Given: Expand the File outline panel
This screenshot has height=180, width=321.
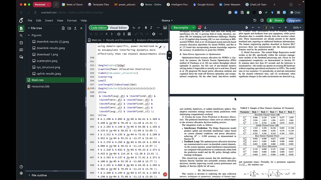Looking at the screenshot, I should pyautogui.click(x=29, y=175).
